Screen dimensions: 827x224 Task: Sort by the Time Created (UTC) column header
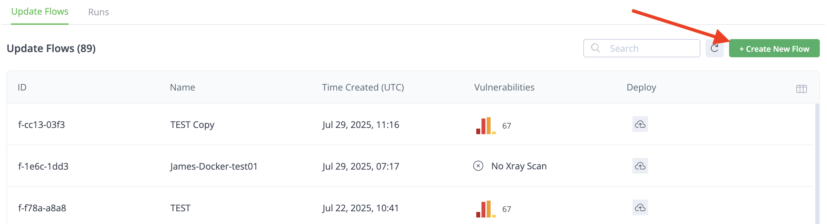[363, 87]
